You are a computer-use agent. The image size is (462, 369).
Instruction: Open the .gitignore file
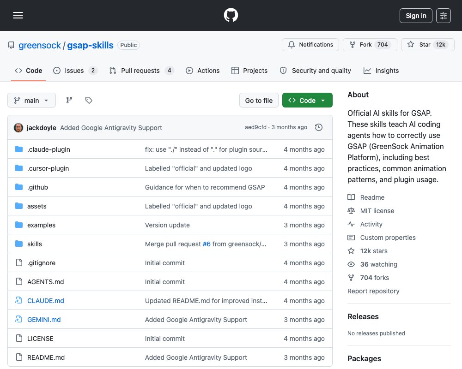pos(41,263)
